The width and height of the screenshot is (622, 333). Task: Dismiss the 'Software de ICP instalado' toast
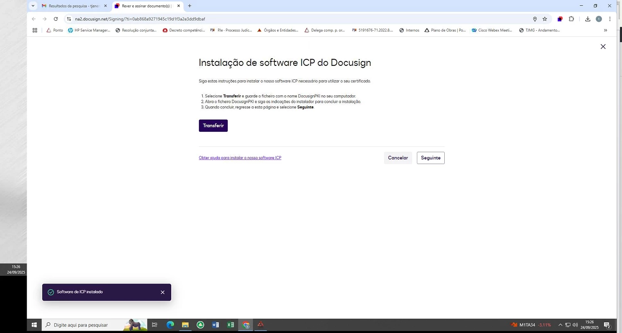point(163,292)
